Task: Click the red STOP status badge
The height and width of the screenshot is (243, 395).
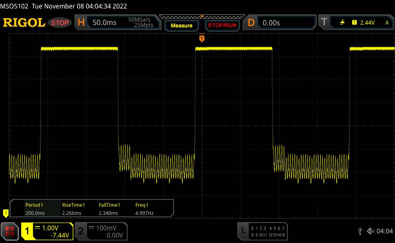Action: pos(60,23)
